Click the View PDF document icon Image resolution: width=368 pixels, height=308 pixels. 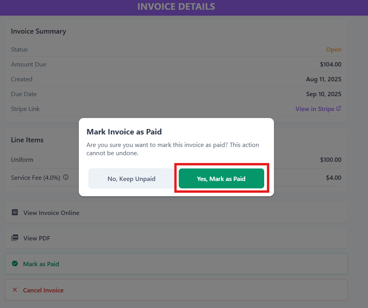click(x=15, y=238)
